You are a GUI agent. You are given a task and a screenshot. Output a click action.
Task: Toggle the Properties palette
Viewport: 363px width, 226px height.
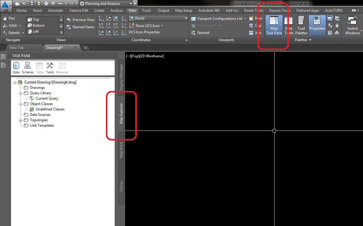click(x=317, y=25)
